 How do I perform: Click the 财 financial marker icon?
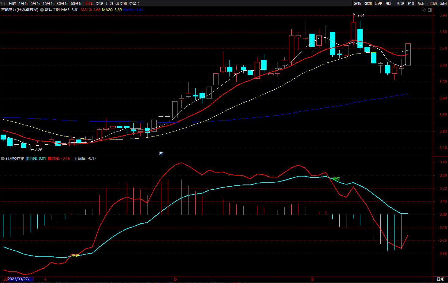tap(161, 154)
